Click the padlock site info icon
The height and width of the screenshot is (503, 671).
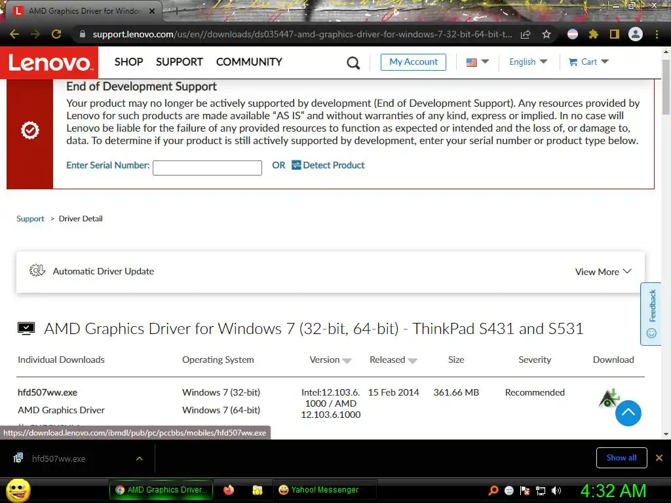(x=83, y=34)
